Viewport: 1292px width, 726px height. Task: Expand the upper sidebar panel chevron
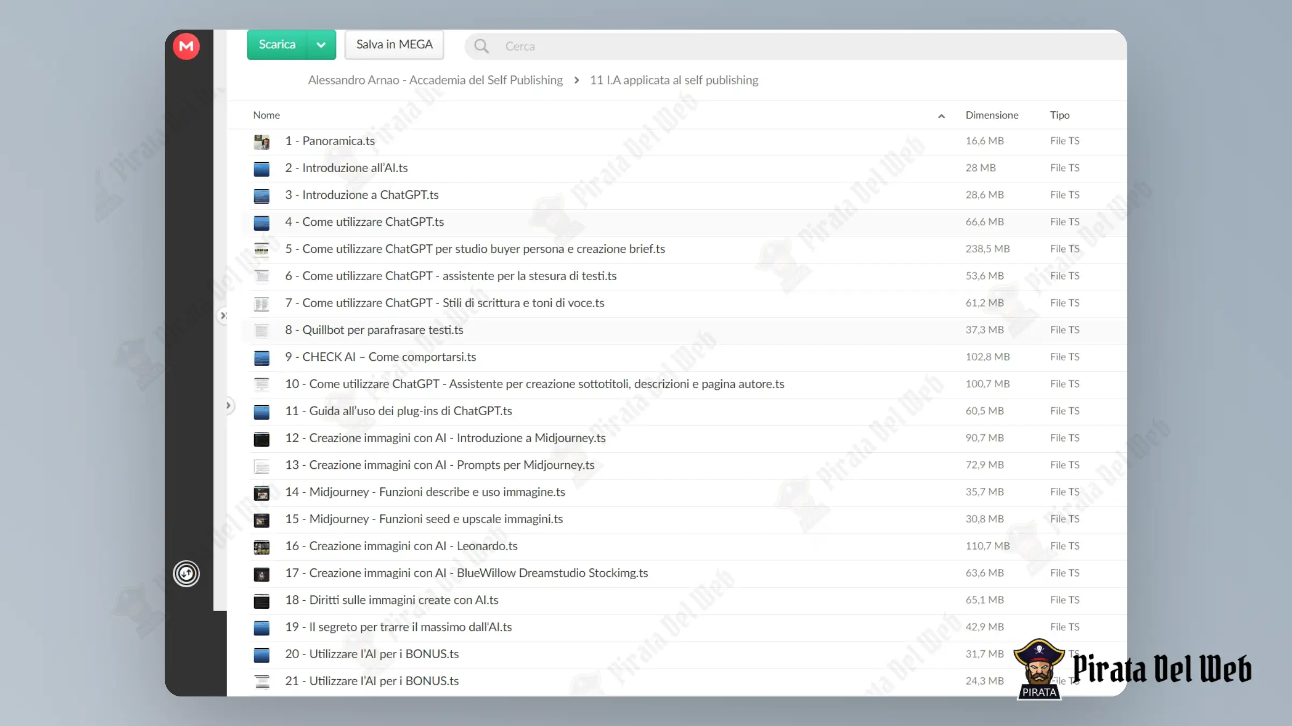click(x=223, y=316)
